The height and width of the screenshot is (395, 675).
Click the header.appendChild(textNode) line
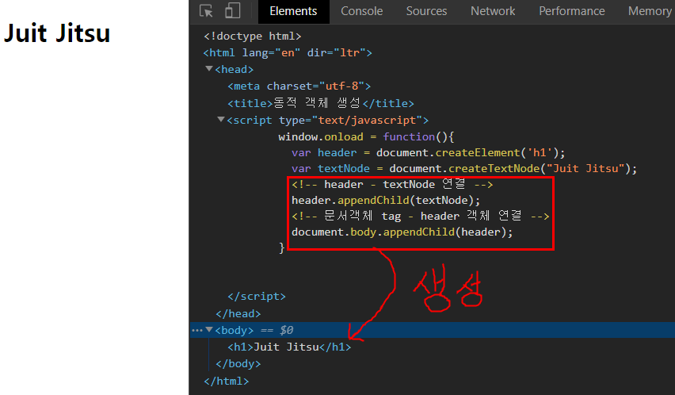click(386, 201)
